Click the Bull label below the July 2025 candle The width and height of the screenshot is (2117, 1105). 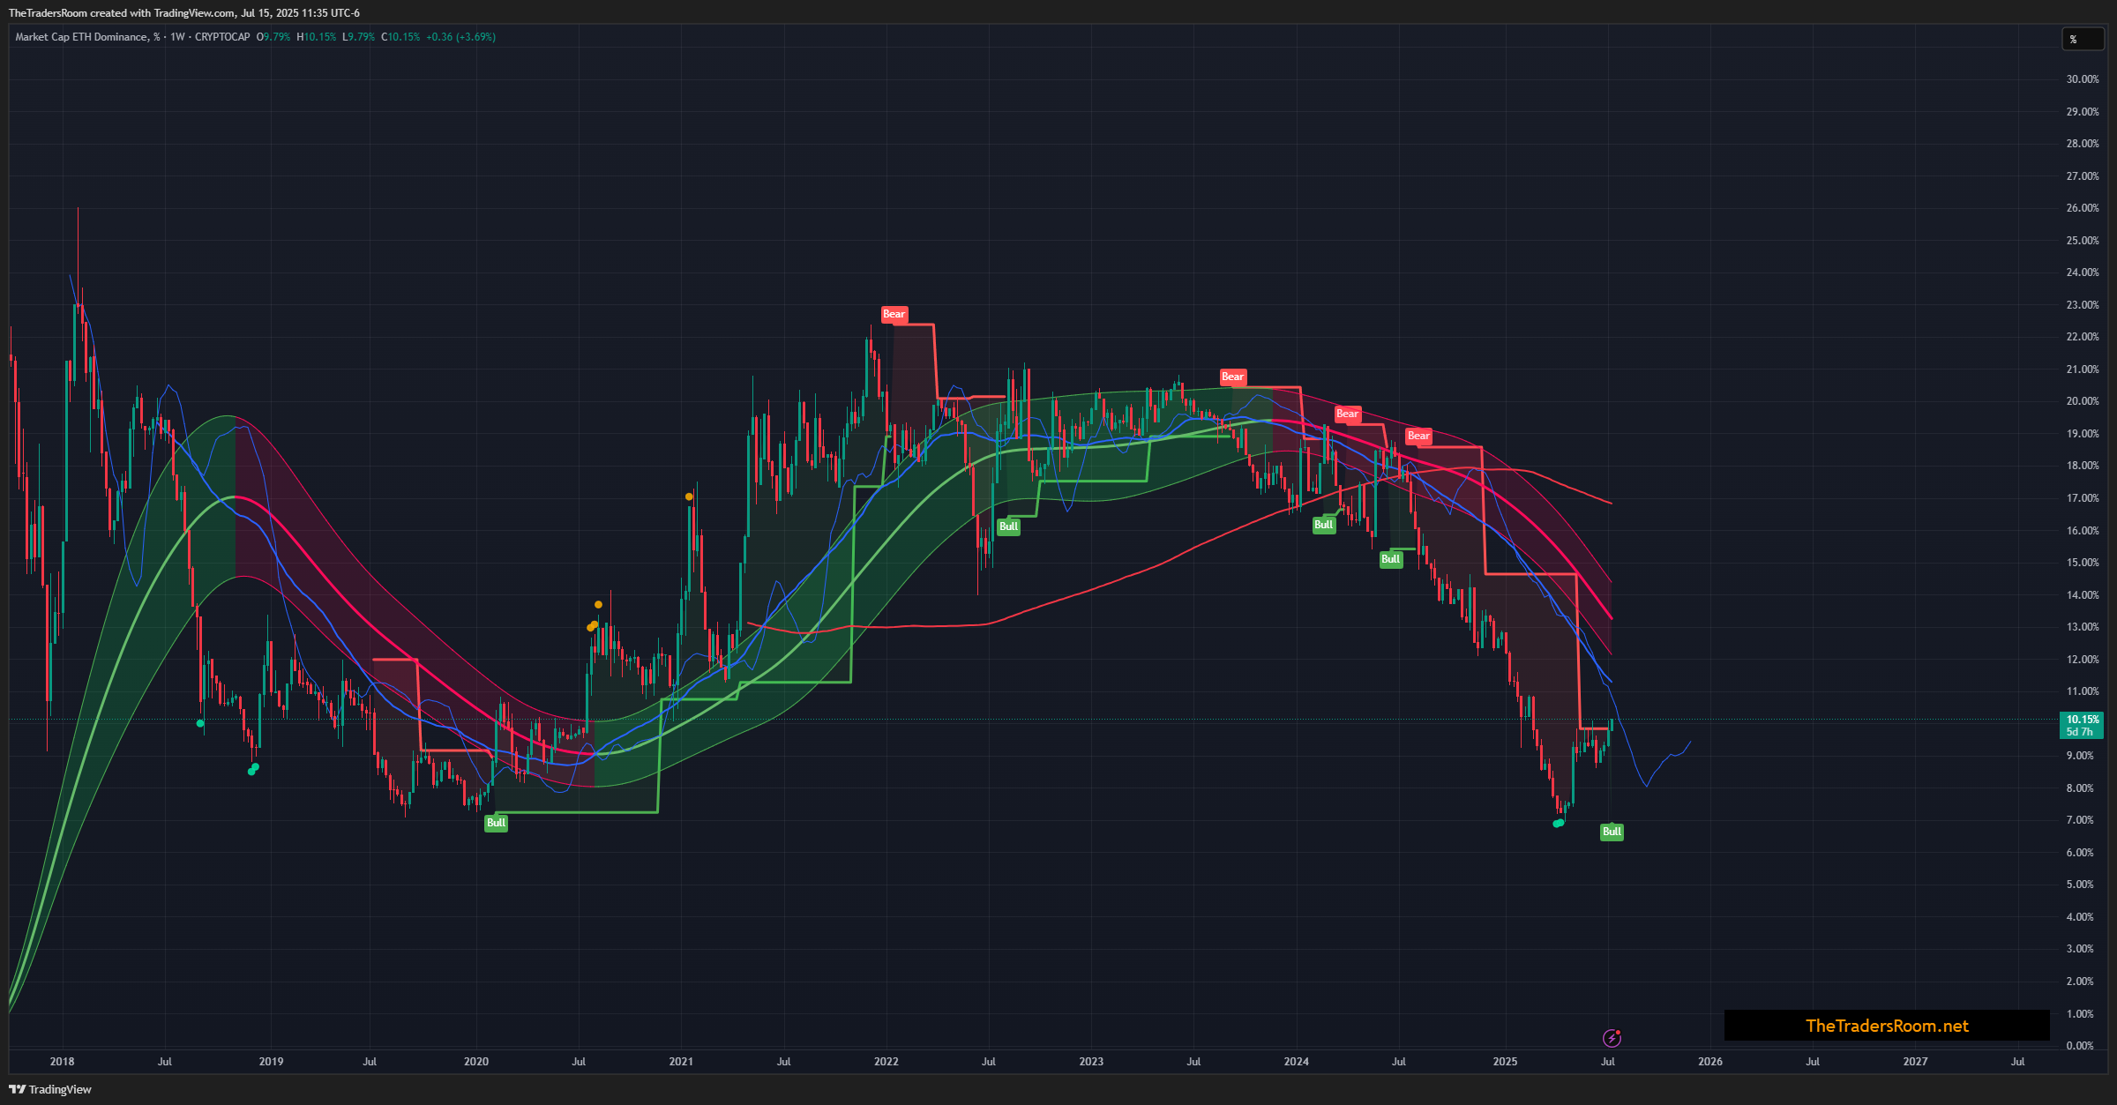[1612, 832]
